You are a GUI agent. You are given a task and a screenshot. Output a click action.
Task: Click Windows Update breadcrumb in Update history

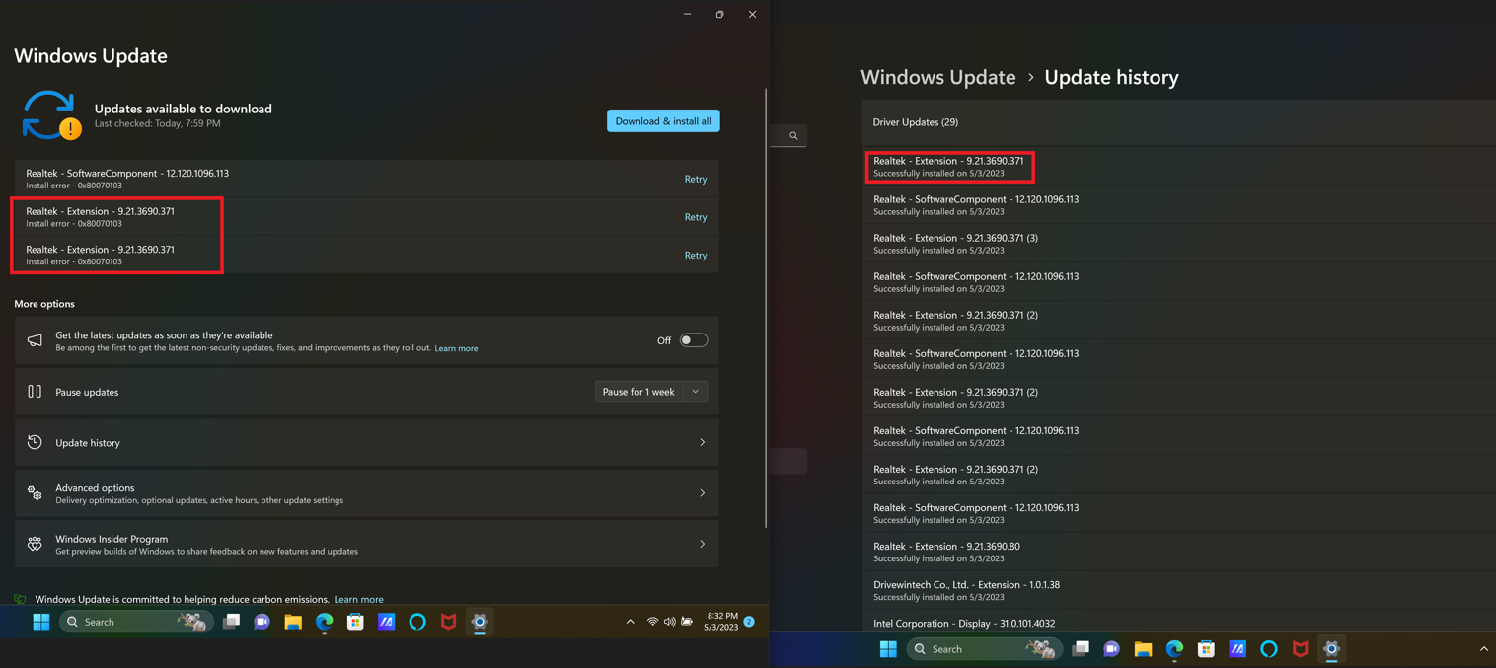[x=938, y=77]
